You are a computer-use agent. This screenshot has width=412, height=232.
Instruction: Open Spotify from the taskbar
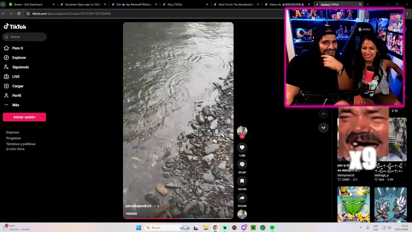coord(272,228)
